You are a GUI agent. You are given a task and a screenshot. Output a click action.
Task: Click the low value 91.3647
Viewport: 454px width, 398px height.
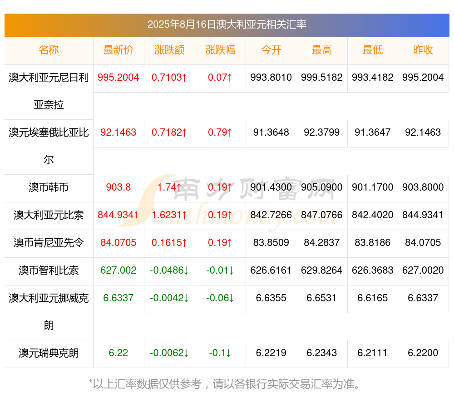point(373,133)
